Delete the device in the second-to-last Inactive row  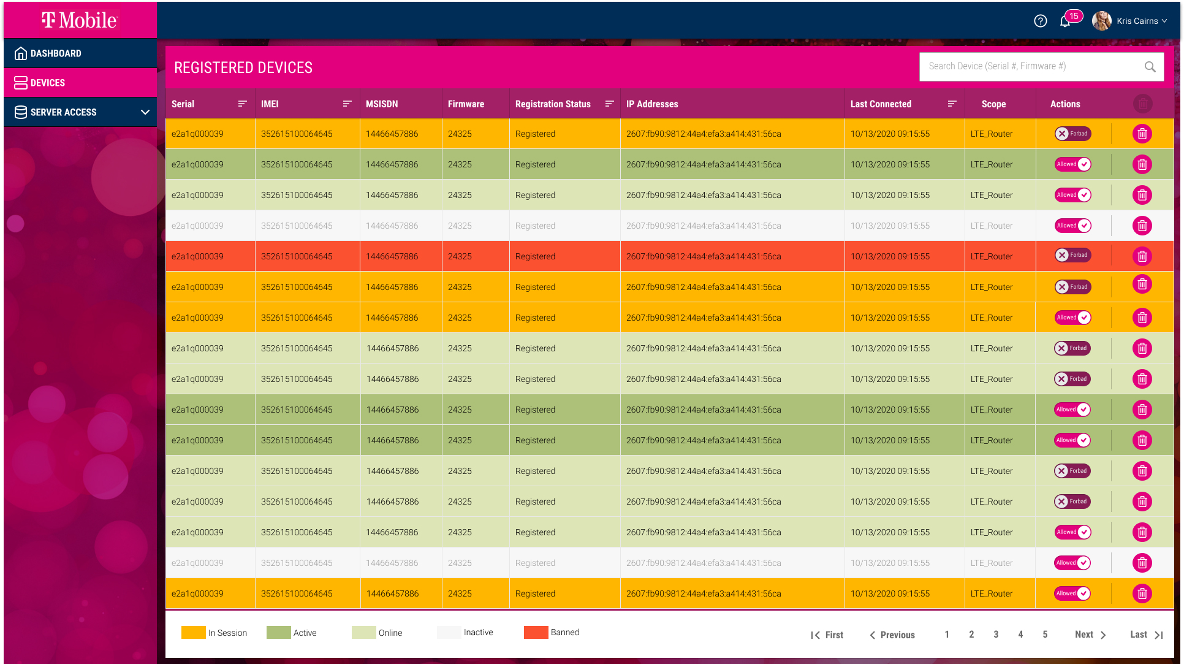1142,563
